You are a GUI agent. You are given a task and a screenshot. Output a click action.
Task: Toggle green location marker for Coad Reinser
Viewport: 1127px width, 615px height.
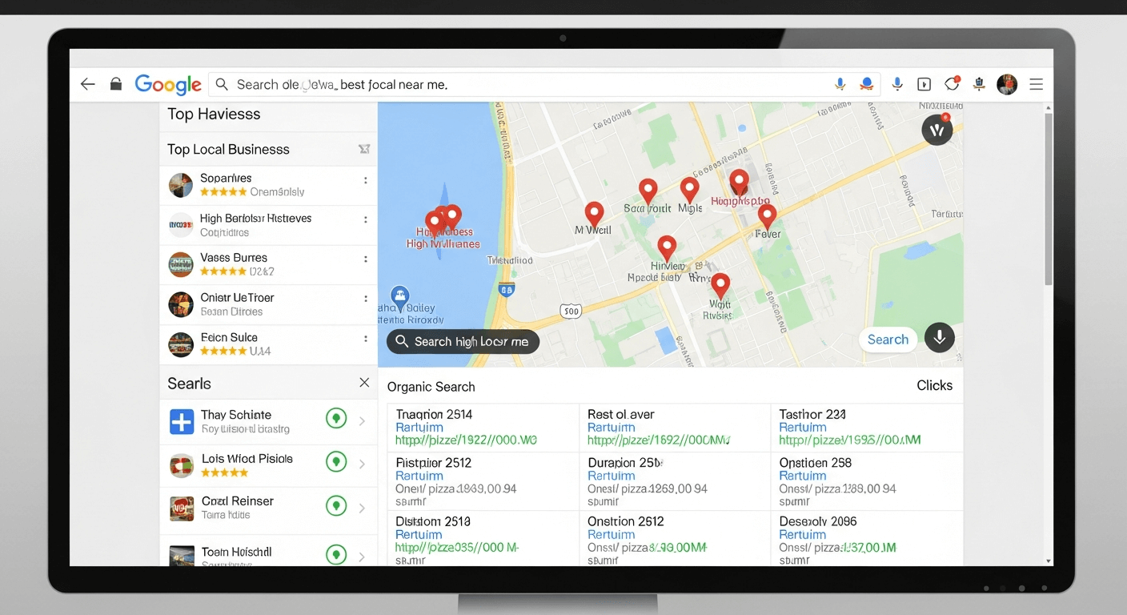coord(336,506)
